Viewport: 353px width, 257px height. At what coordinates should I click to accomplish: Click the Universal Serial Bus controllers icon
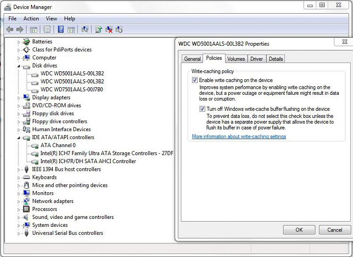[26, 233]
